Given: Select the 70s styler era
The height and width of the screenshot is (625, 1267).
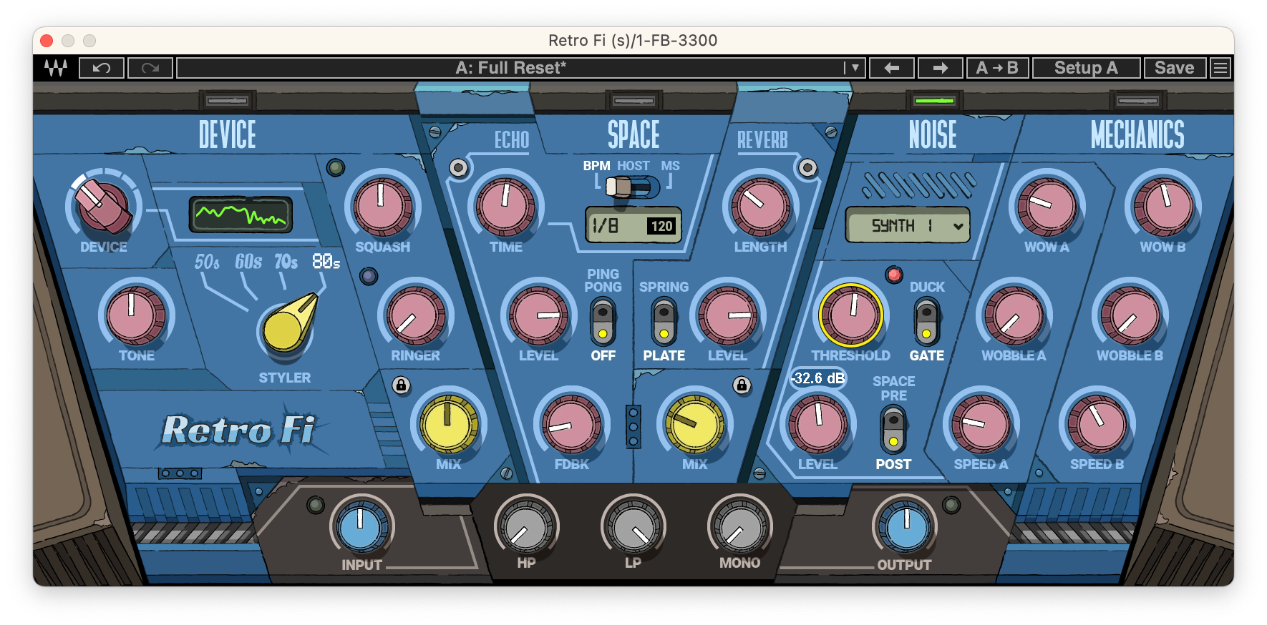Looking at the screenshot, I should (286, 262).
